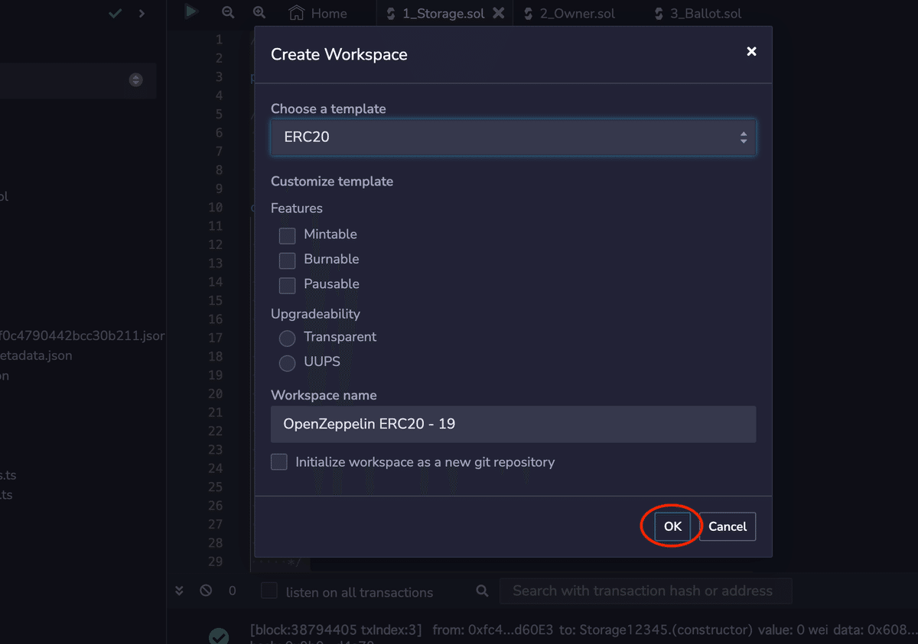This screenshot has width=918, height=644.
Task: Close the Create Workspace dialog with X
Action: [751, 51]
